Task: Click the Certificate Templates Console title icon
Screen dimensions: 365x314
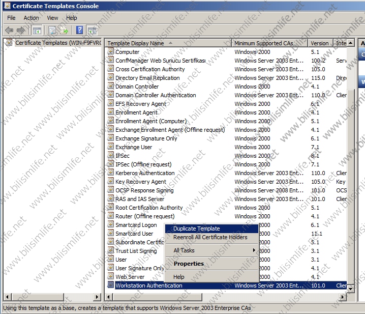Action: coord(7,6)
